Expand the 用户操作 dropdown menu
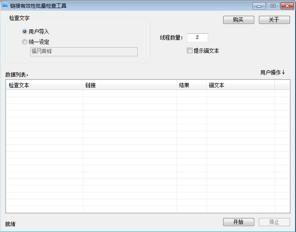Image resolution: width=296 pixels, height=232 pixels. tap(273, 73)
